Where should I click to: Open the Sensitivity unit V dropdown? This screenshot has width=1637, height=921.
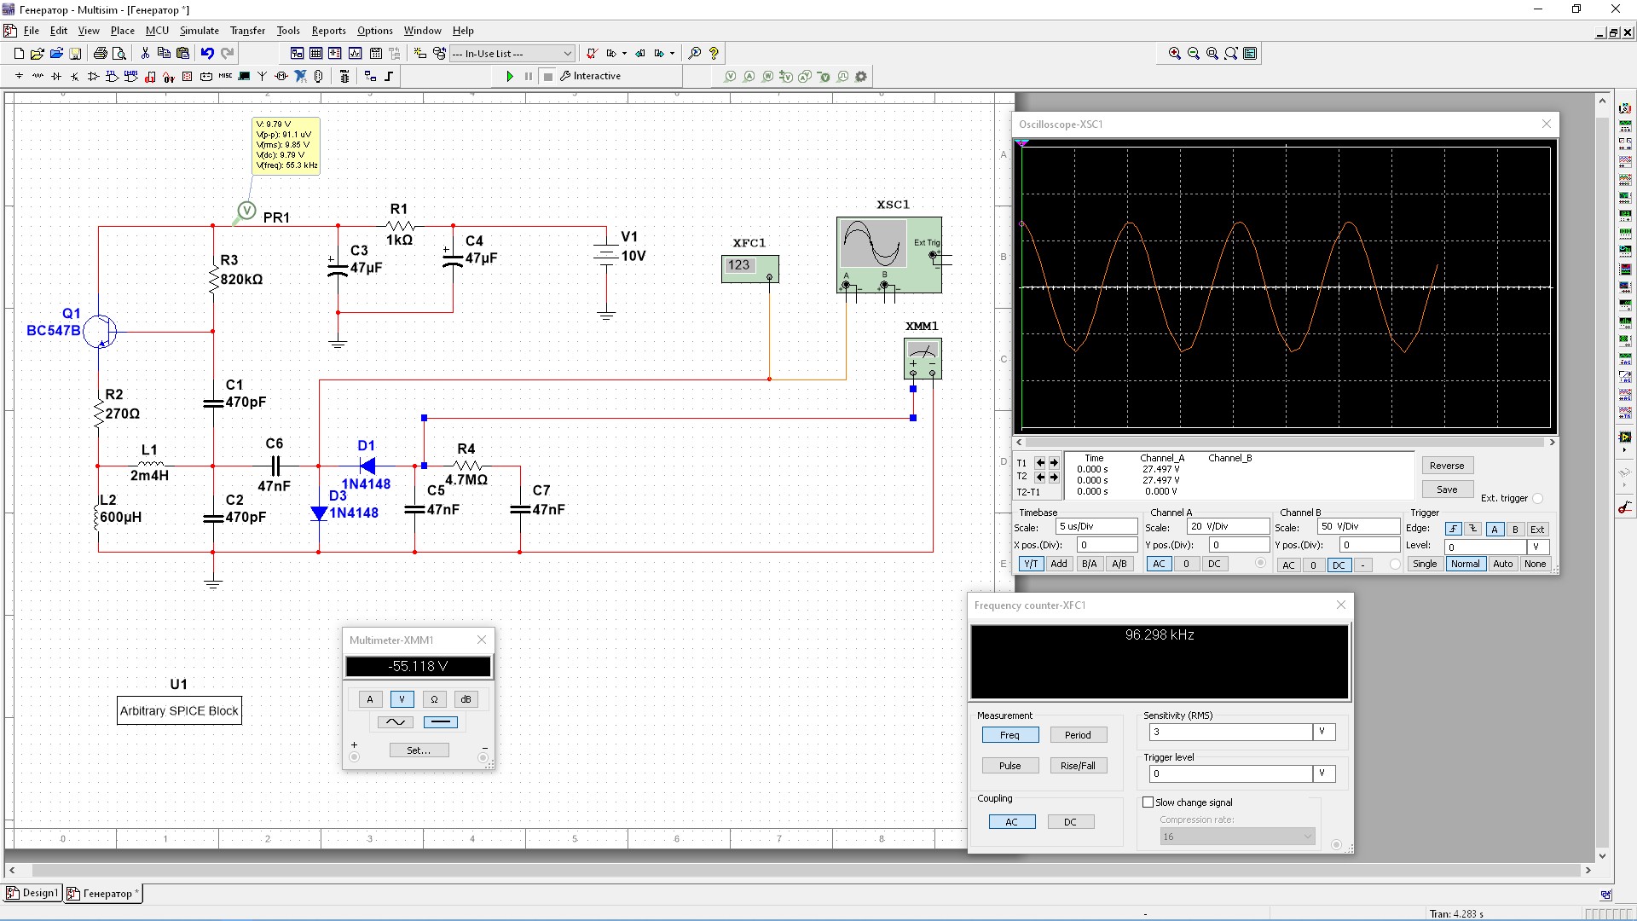[1323, 732]
